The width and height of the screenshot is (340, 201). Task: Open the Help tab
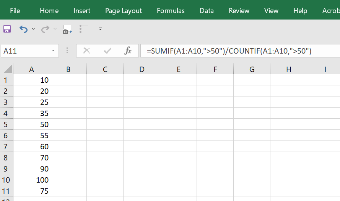(300, 11)
